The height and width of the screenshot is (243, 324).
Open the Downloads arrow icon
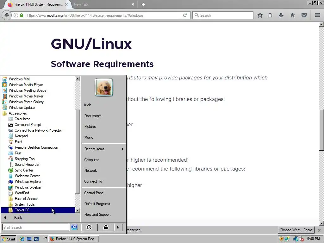pos(281,15)
